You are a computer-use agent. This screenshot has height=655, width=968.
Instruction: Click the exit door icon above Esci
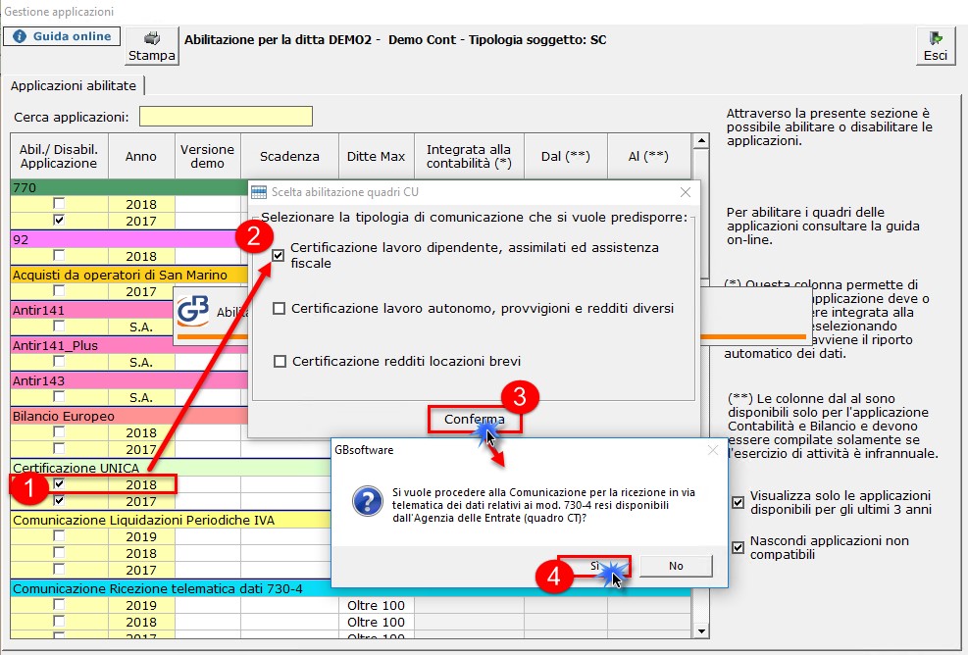[x=936, y=38]
